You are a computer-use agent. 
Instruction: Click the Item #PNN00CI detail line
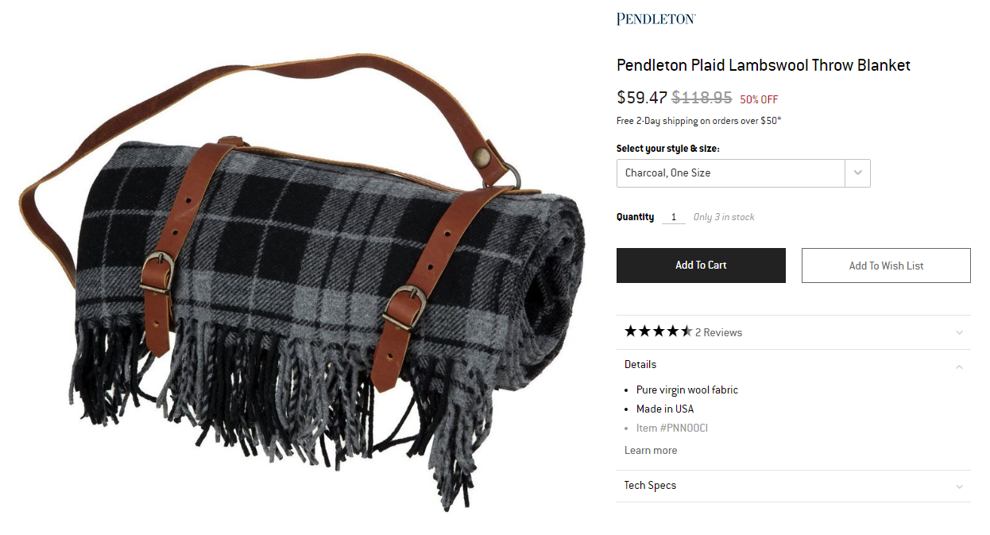point(672,428)
